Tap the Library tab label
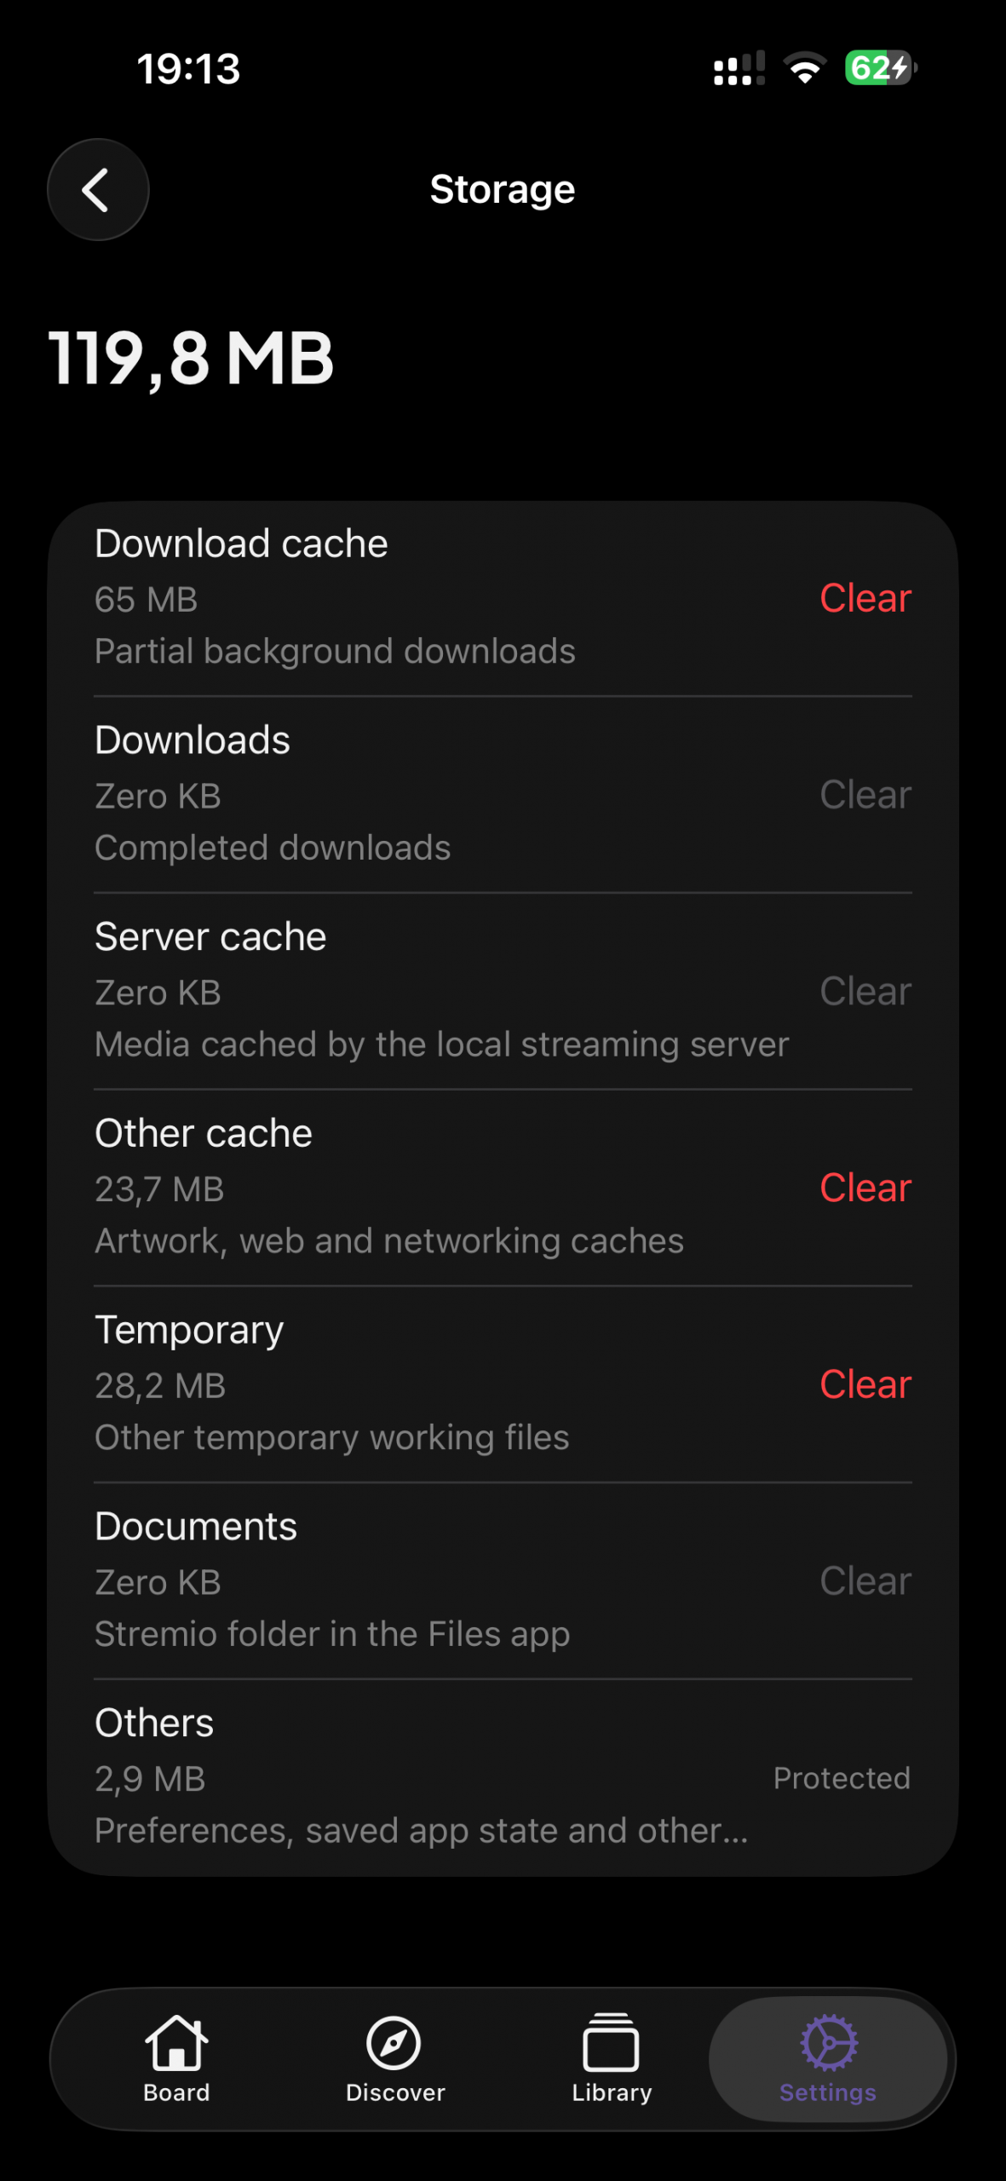The width and height of the screenshot is (1006, 2181). [x=612, y=2092]
